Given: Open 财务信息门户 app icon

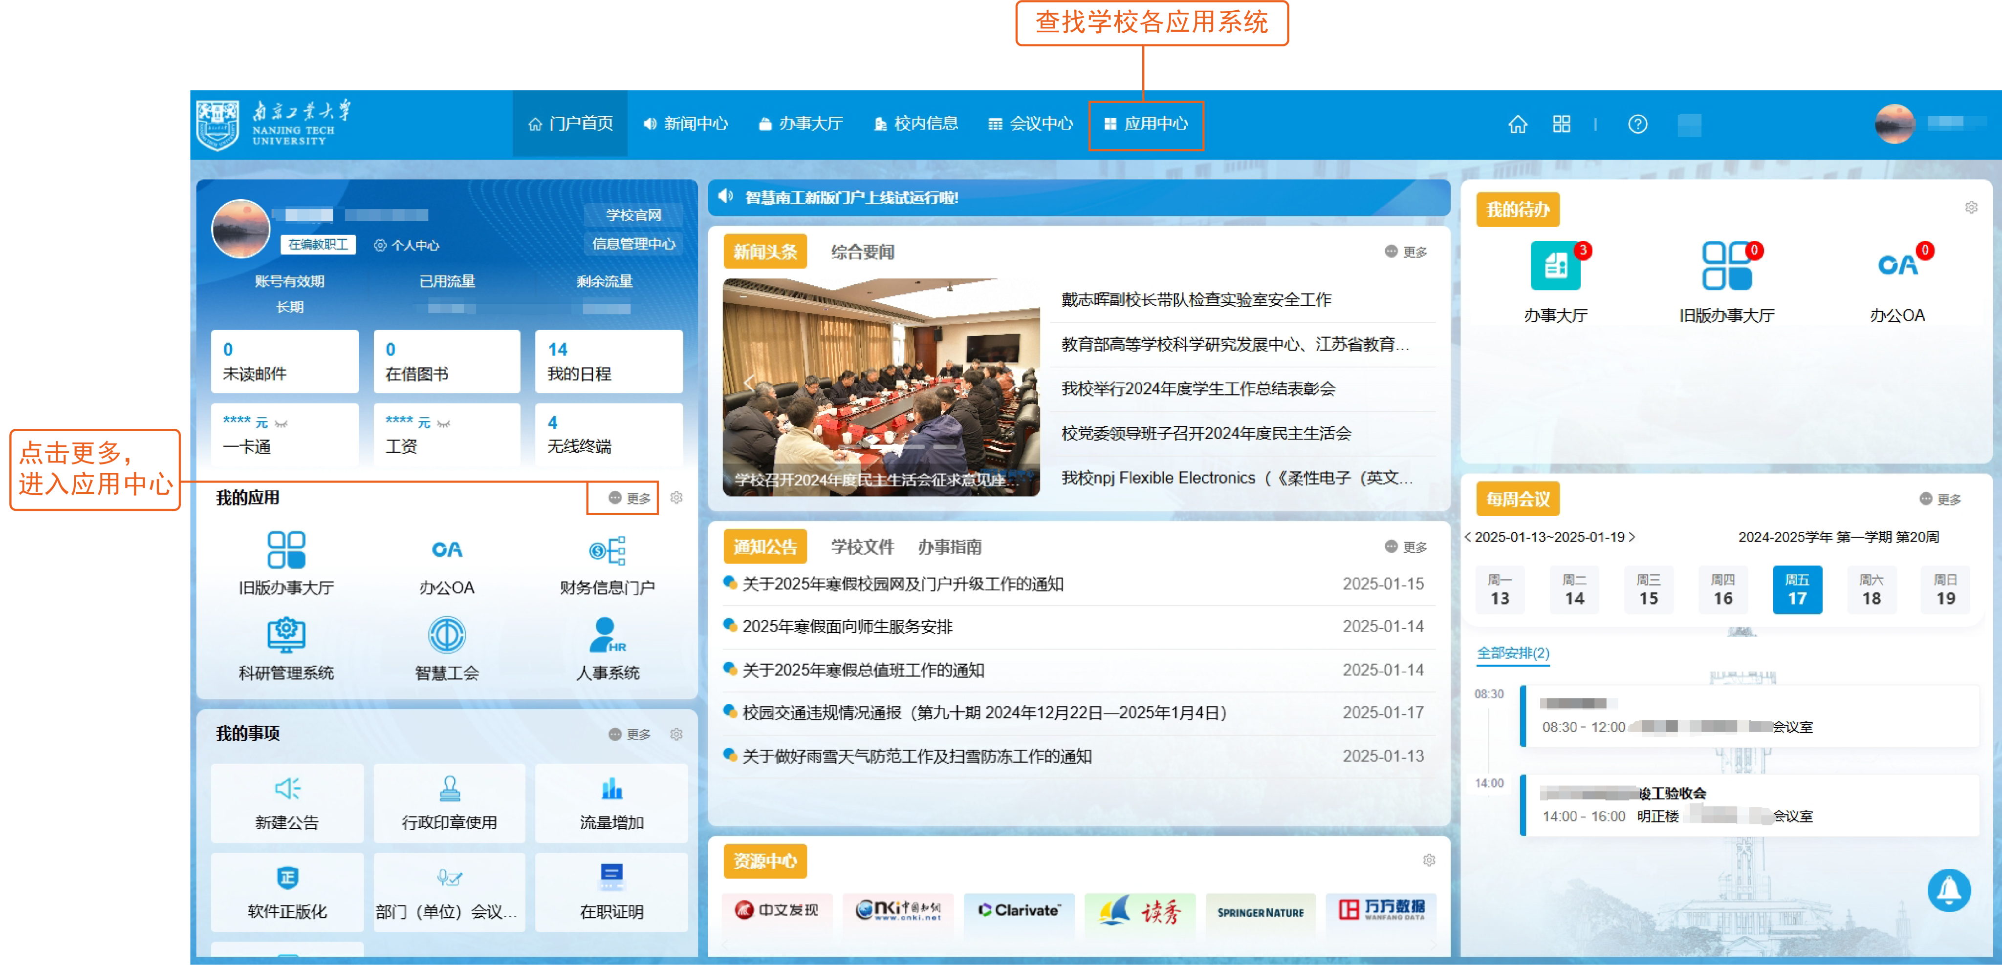Looking at the screenshot, I should pos(607,563).
